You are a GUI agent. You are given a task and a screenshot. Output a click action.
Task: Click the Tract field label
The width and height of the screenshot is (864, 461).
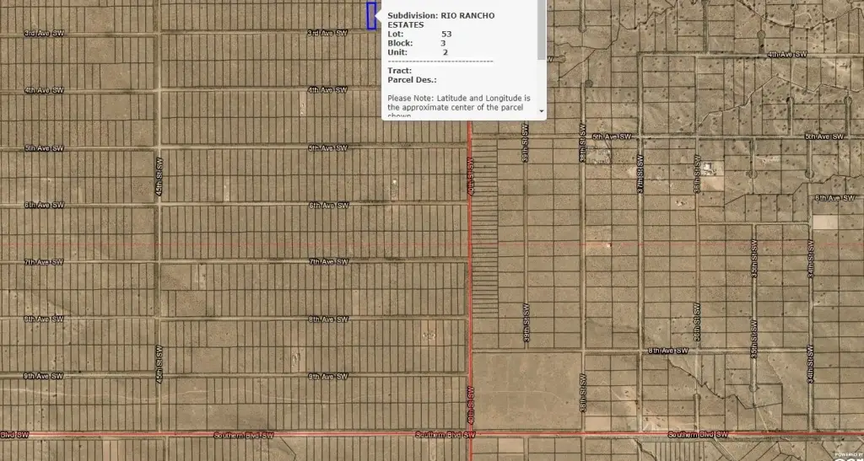[399, 71]
